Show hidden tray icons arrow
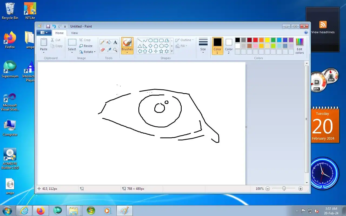Screen dimensions: 346x216 click(x=297, y=211)
